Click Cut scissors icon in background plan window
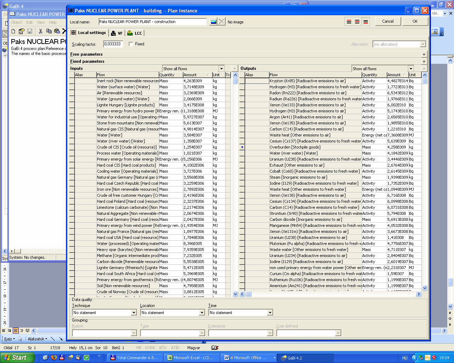 (40, 31)
